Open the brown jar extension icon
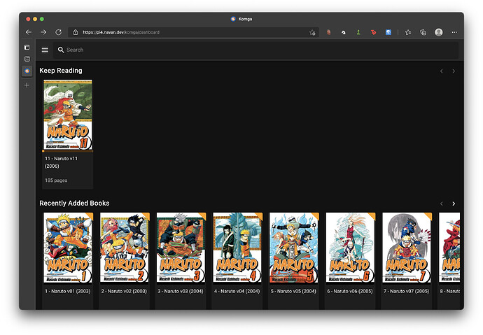 329,32
